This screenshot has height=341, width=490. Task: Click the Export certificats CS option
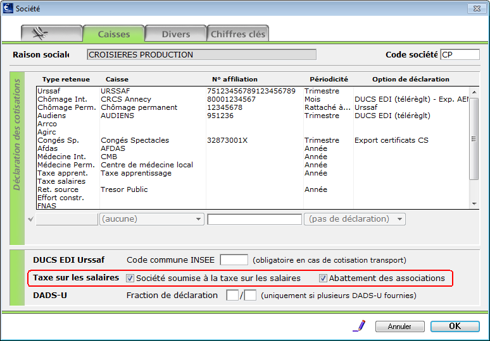point(391,140)
